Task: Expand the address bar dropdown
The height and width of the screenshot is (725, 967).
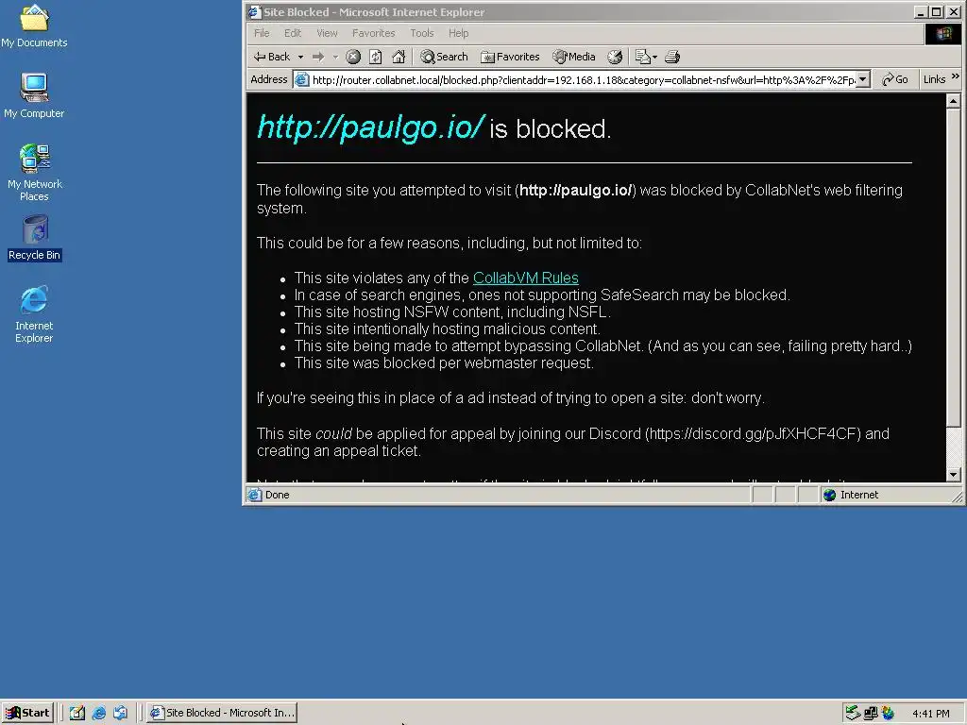Action: tap(863, 79)
